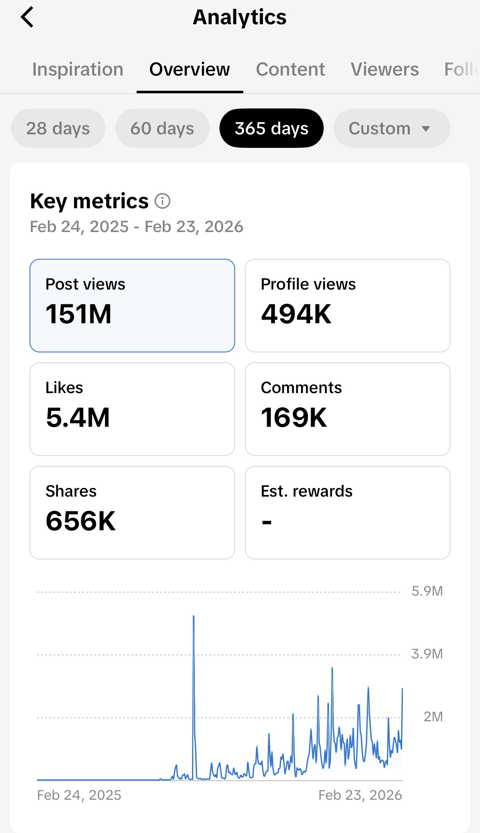This screenshot has width=480, height=833.
Task: Select the Shares metric card
Action: pos(132,513)
